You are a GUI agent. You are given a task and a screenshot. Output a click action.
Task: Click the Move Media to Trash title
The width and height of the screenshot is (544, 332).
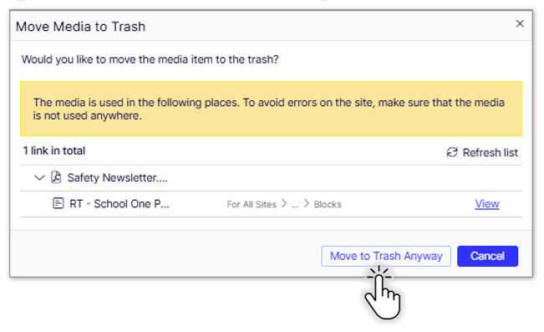pyautogui.click(x=80, y=27)
